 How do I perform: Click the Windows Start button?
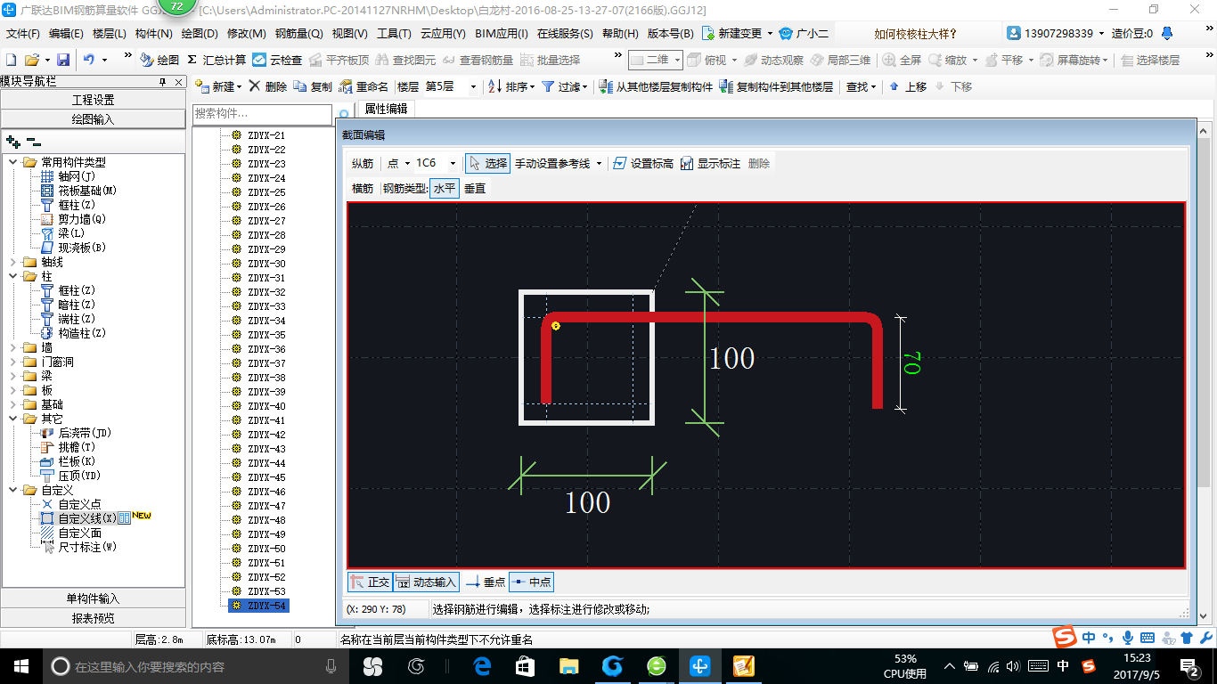(20, 665)
